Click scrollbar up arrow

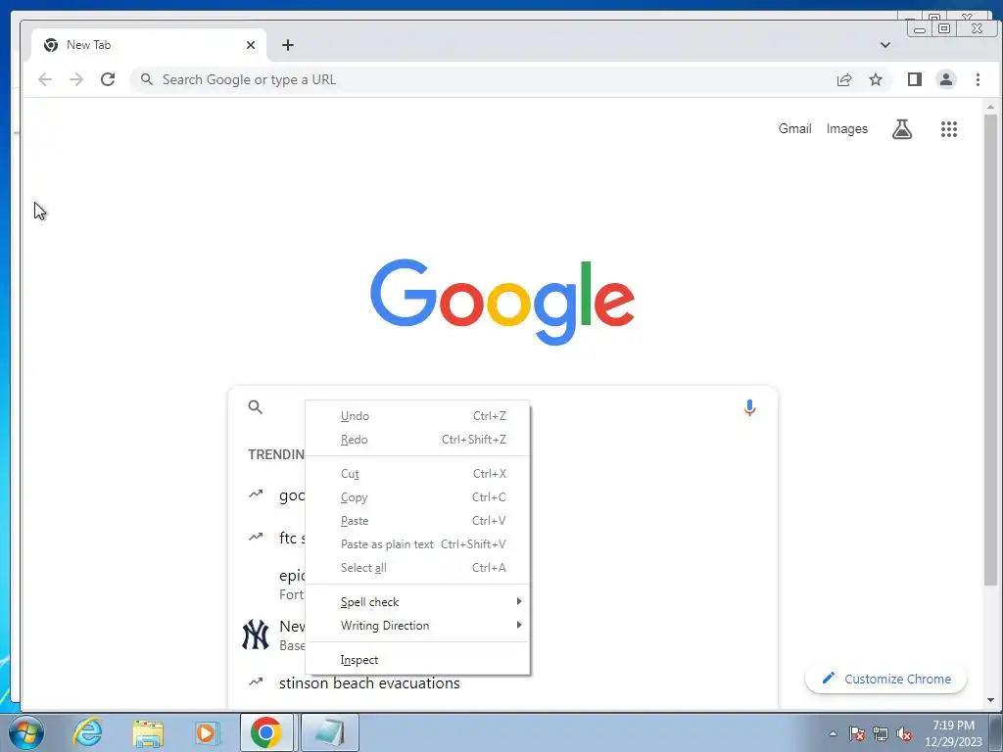(990, 107)
